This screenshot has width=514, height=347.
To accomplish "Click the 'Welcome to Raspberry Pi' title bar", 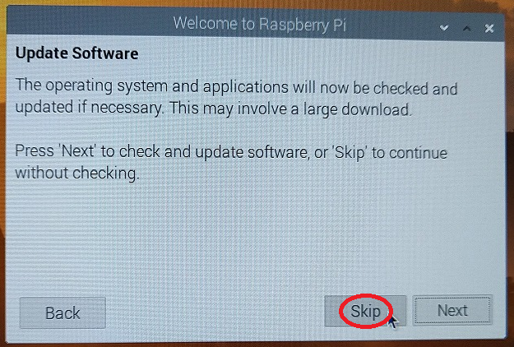I will pos(255,24).
